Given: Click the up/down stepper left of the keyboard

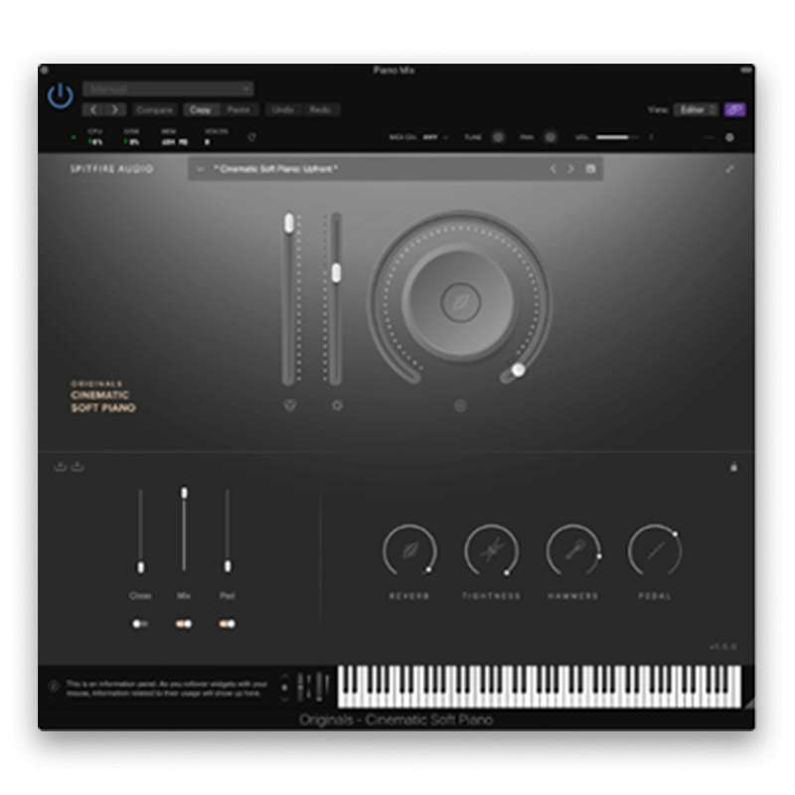Looking at the screenshot, I should point(285,688).
